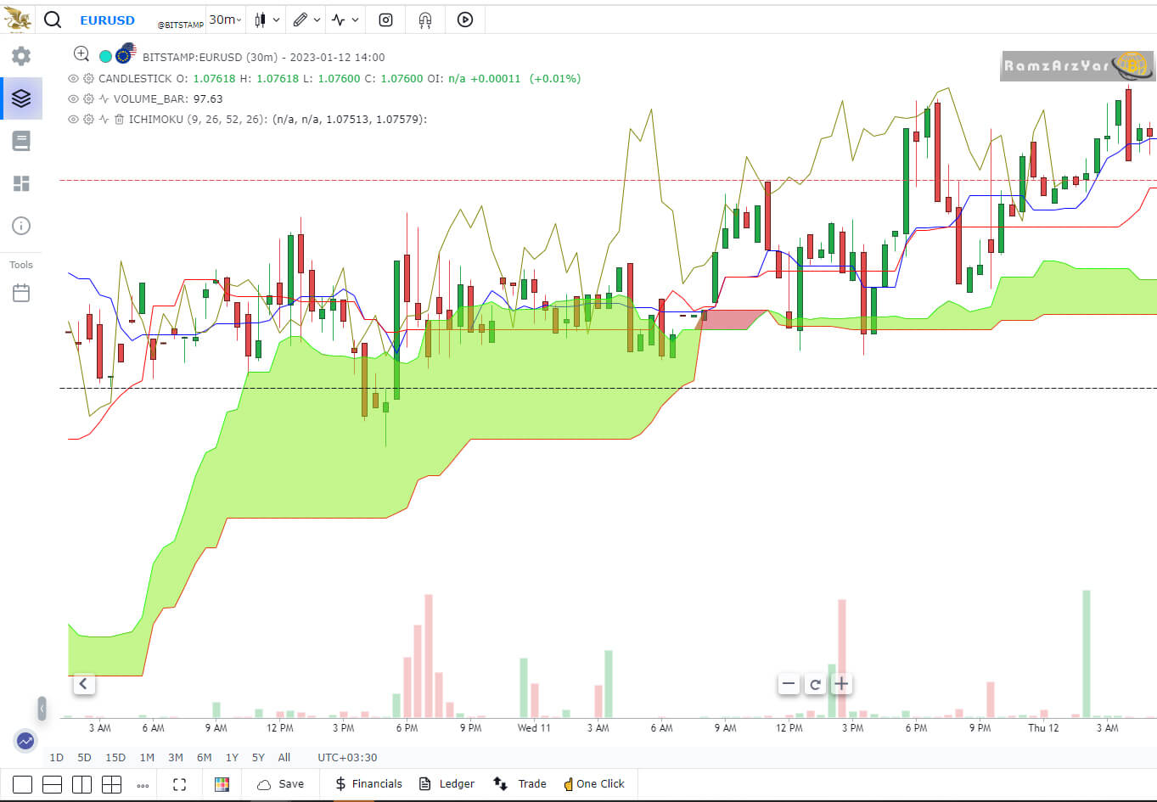Open settings gear for ICHIMOKU indicator
Image resolution: width=1157 pixels, height=802 pixels.
point(88,120)
